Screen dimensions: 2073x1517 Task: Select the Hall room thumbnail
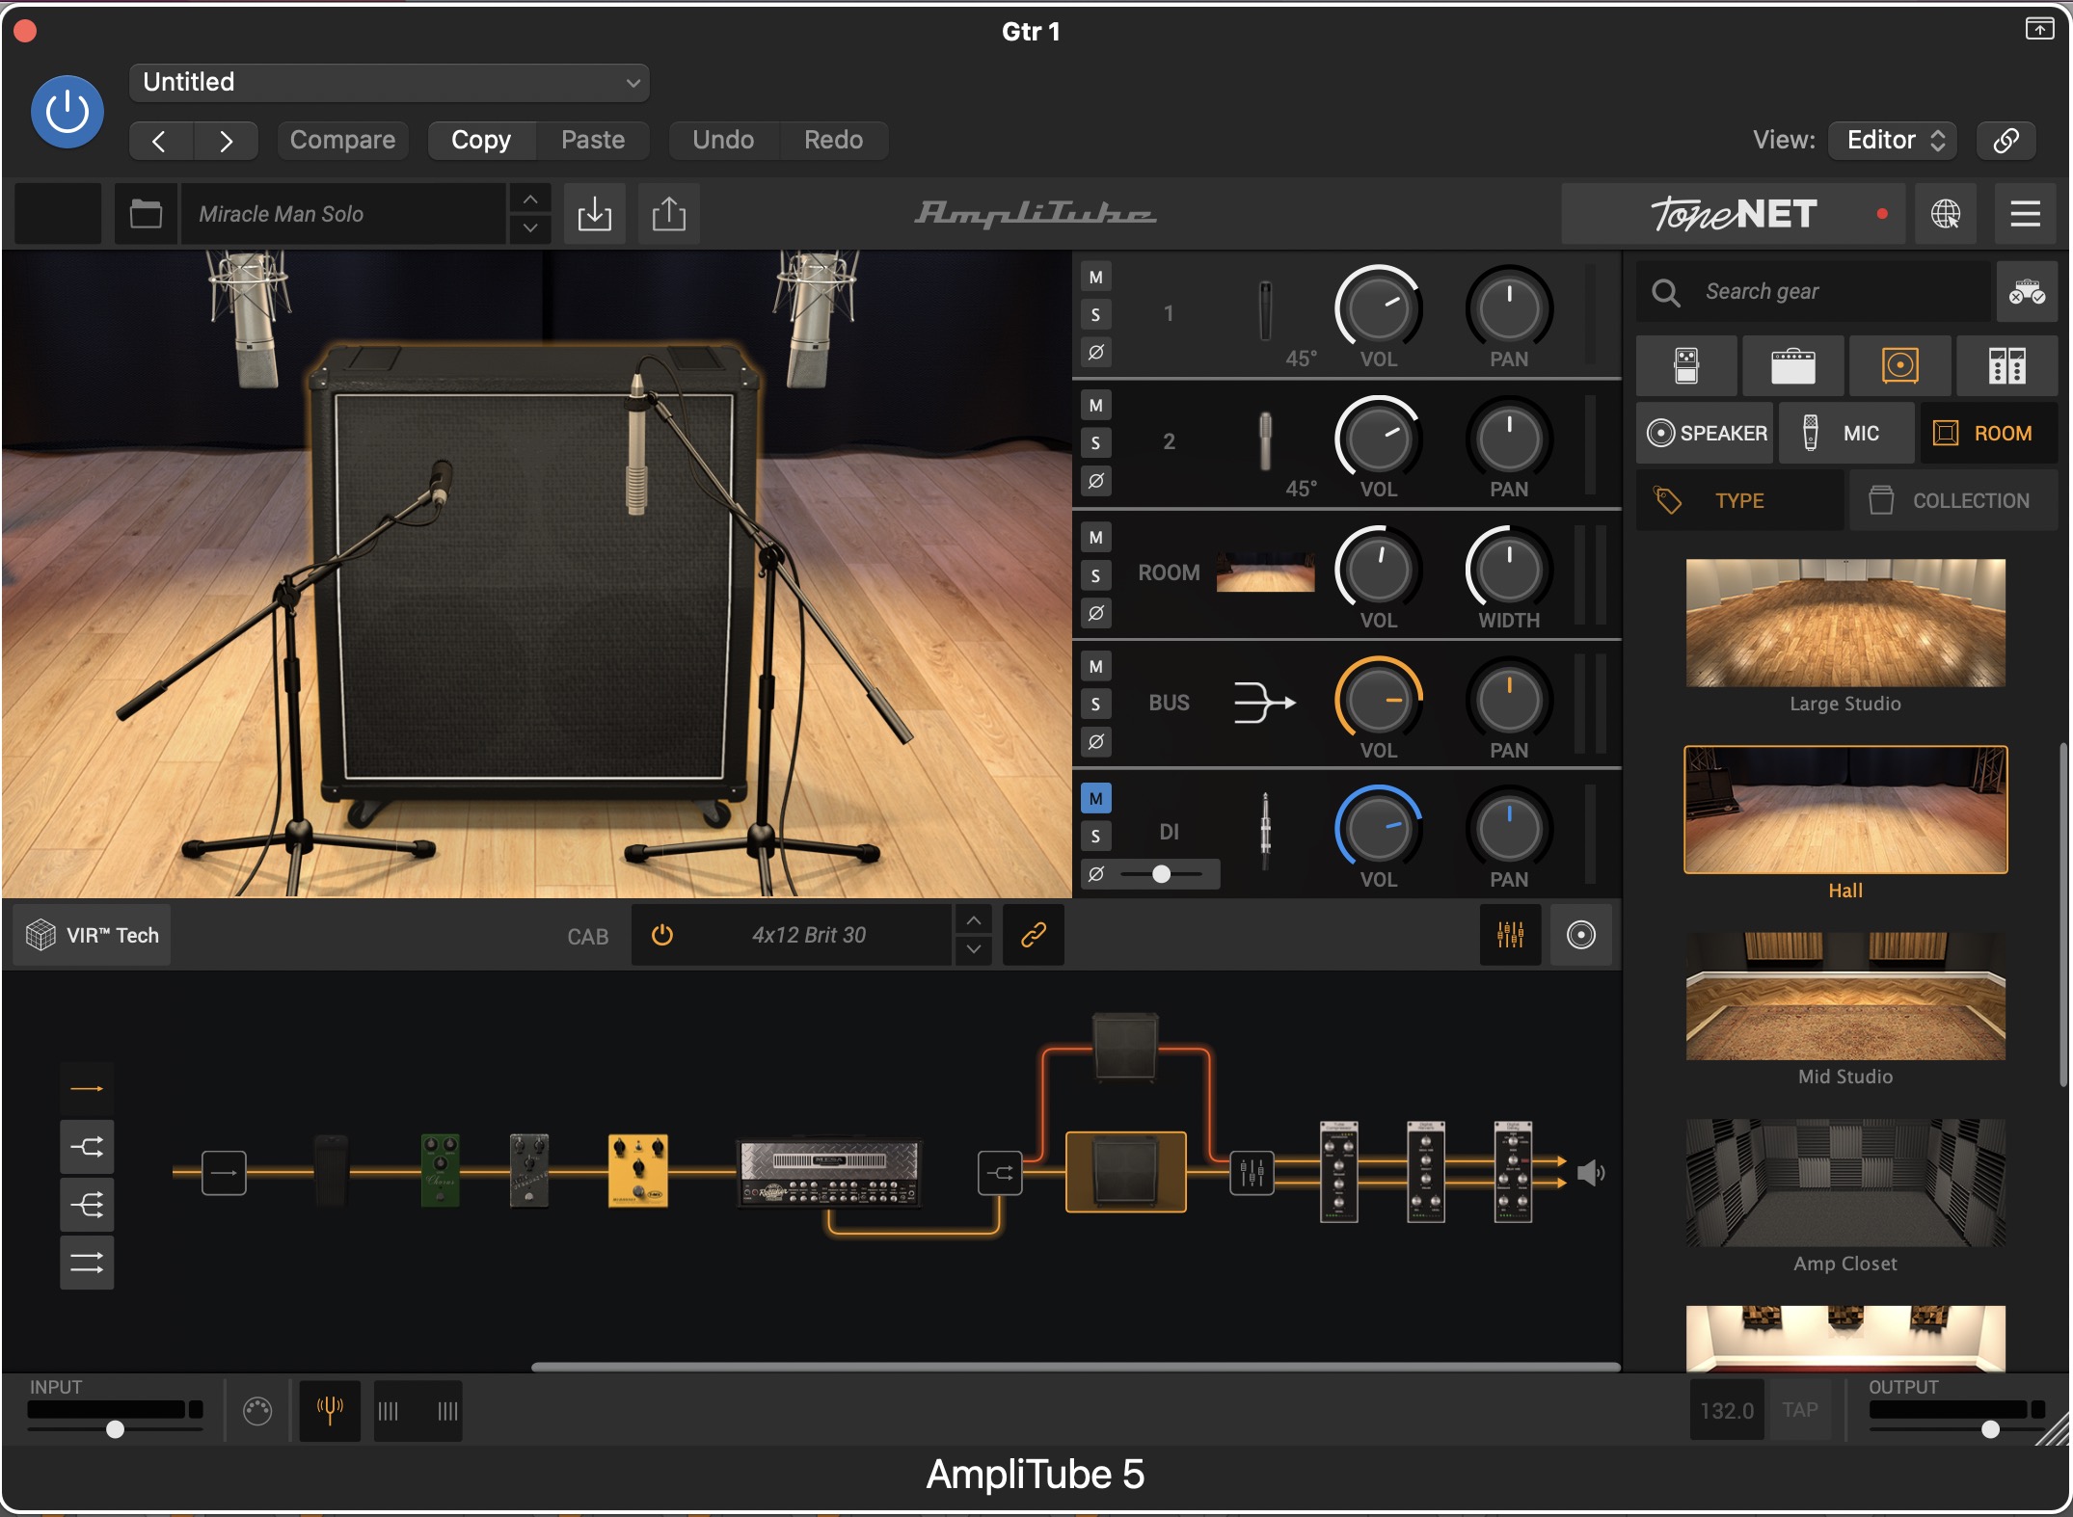[x=1845, y=810]
